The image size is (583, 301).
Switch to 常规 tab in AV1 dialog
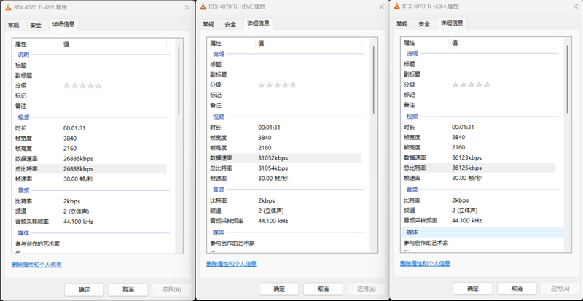pos(14,24)
